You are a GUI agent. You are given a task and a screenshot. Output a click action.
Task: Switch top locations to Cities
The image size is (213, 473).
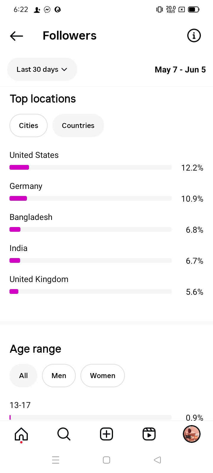[x=28, y=126]
